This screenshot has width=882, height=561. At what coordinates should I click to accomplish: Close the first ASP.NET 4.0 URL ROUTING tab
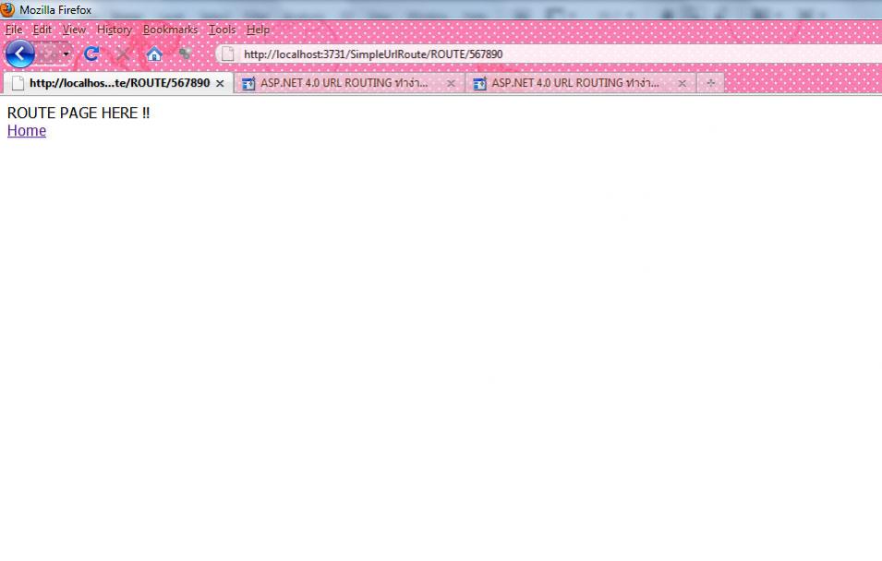(x=451, y=83)
